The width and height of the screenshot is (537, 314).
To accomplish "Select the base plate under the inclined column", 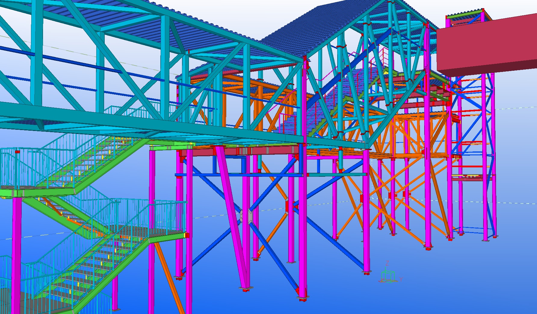I will point(246,289).
